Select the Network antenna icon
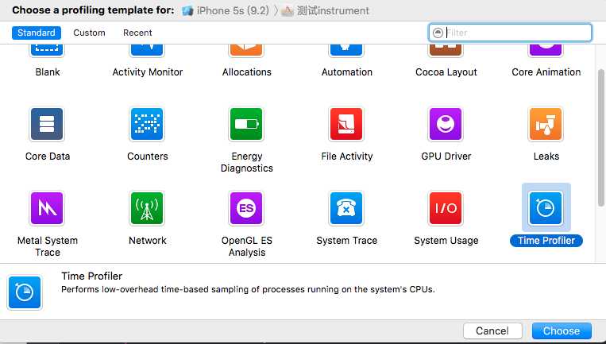 (147, 208)
